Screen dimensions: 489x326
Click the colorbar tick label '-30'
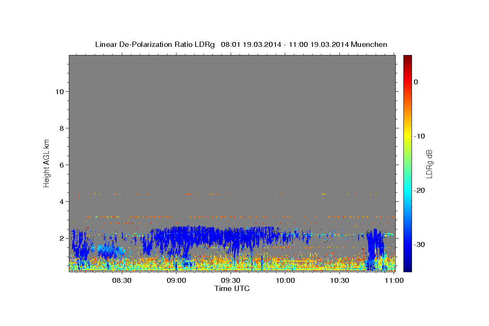[420, 244]
